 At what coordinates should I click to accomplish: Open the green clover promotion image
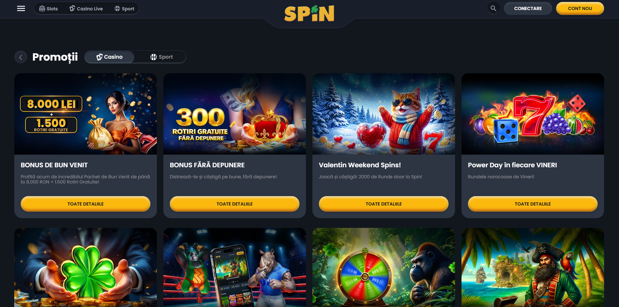click(86, 267)
